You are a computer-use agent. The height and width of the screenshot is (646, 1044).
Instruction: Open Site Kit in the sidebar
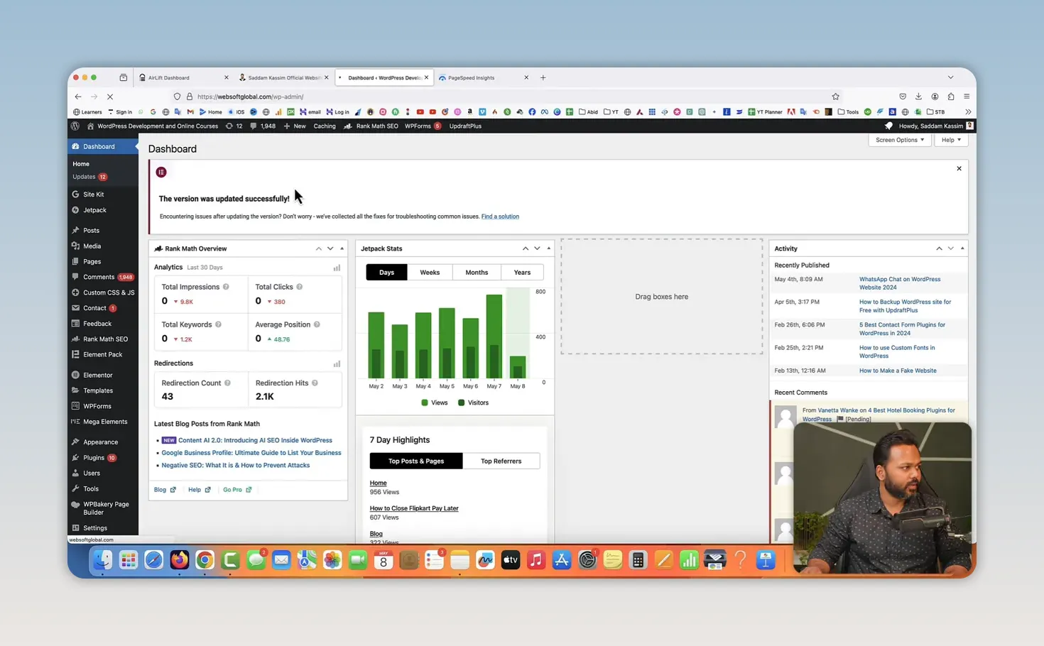pos(93,195)
